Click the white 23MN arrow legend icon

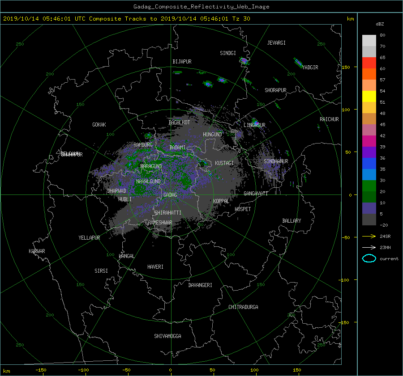point(369,248)
